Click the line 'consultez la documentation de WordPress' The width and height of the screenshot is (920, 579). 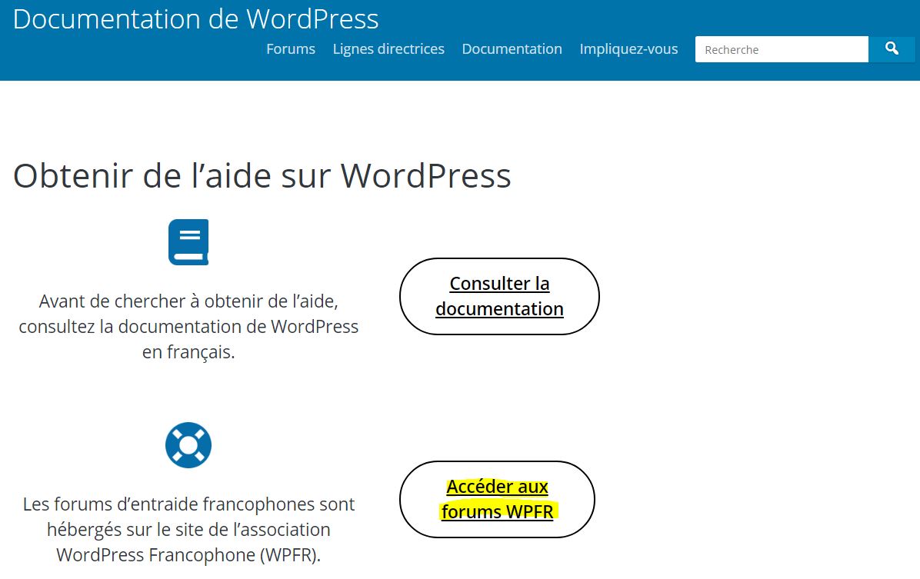point(188,326)
